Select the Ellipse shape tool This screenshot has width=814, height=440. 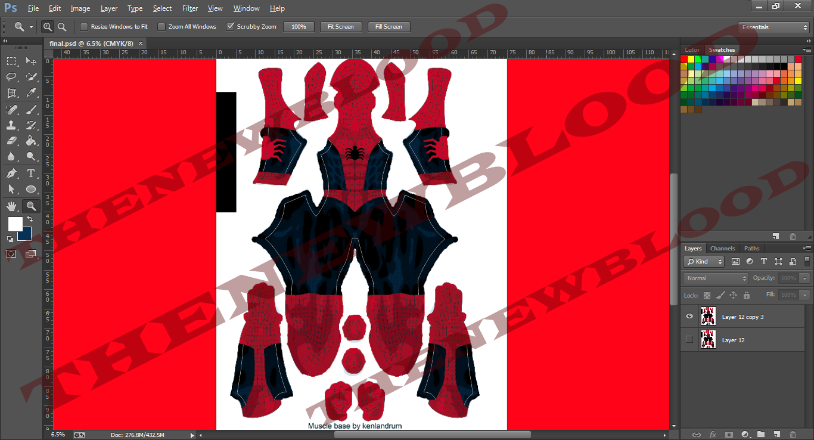tap(31, 190)
